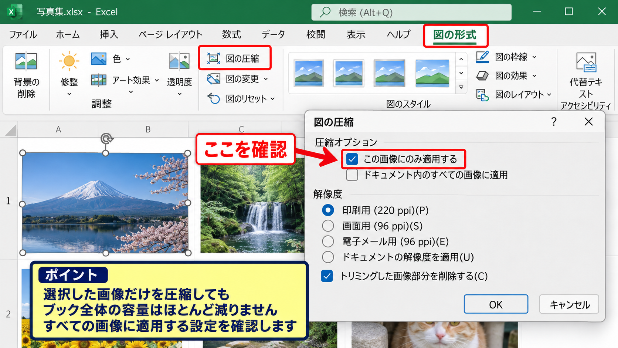Apply the third picture style thumbnail

(x=389, y=73)
